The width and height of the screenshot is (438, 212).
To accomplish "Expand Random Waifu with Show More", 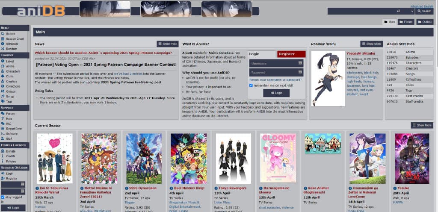I will click(x=372, y=44).
